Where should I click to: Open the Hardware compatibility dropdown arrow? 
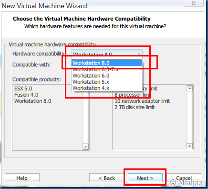tap(139, 54)
